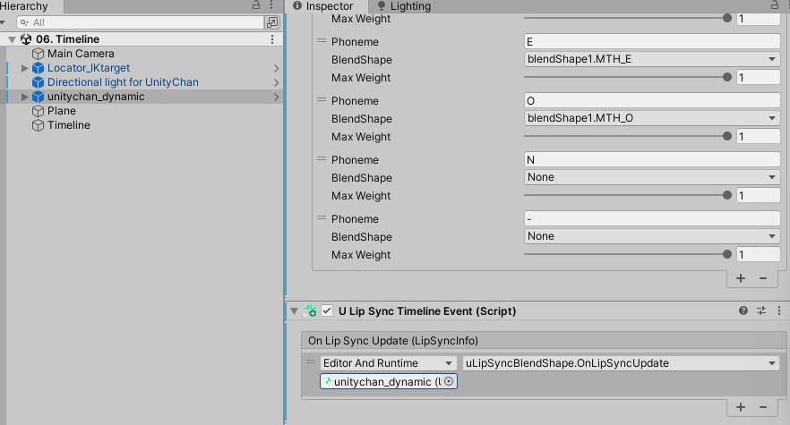Select Locator_IKtarget in the Hierarchy

coord(89,68)
